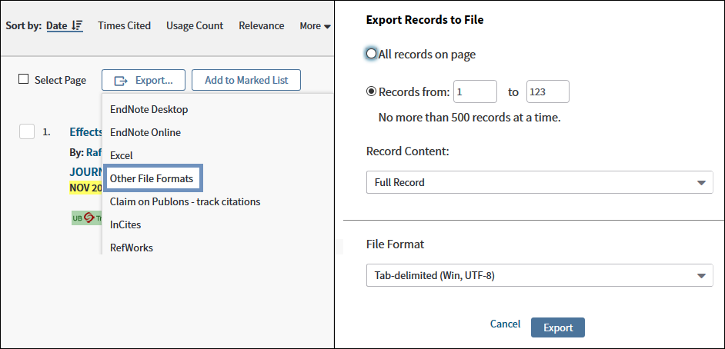This screenshot has height=349, width=725.
Task: Click the Records from start number field
Action: point(475,91)
